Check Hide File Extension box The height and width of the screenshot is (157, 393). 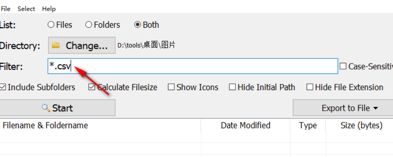(310, 88)
